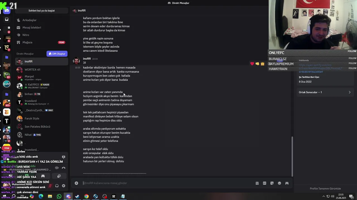The image size is (357, 200).
Task: Open Mesaj İstekleri
Action: coord(42,27)
